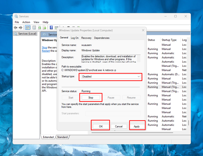Toggle the Show/Hide Console Tree toolbar icon
Viewport: 203px width, 156px height.
(28, 27)
